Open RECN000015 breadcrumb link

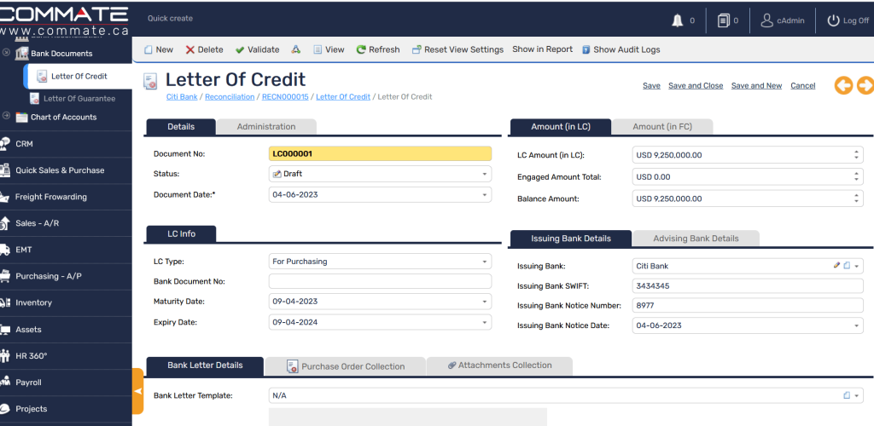click(x=285, y=97)
